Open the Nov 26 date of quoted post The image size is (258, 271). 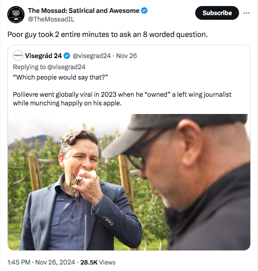(128, 56)
